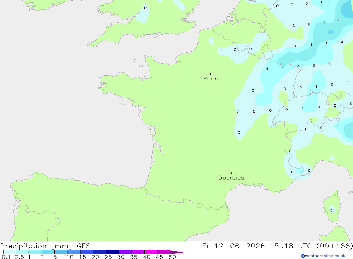
Task: Click the legend value 25
Action: (x=108, y=257)
